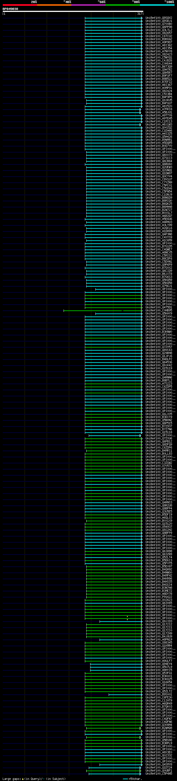Select the UniRef100_Q7ZXU6 label

(x=159, y=438)
